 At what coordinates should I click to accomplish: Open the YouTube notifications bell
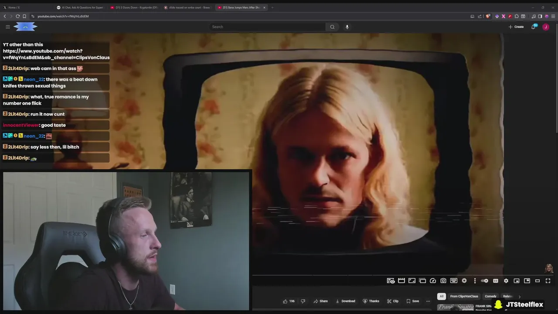(534, 27)
